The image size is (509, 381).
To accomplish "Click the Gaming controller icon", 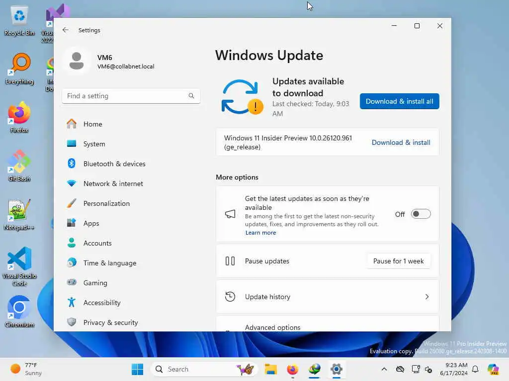I will pos(72,282).
